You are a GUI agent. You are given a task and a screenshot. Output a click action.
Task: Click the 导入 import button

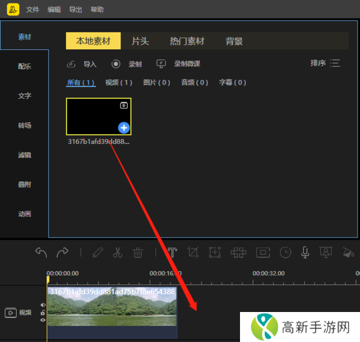[82, 64]
